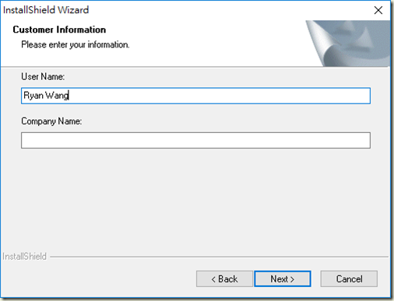Click the "InstallShield Wizard" window title
The height and width of the screenshot is (301, 394).
[46, 10]
